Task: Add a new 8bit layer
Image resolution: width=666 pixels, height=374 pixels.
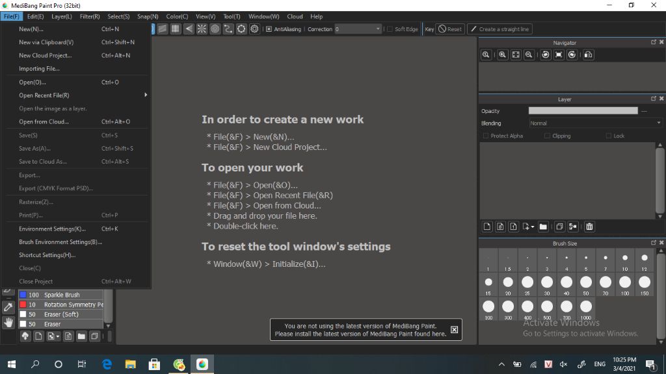Action: 500,227
